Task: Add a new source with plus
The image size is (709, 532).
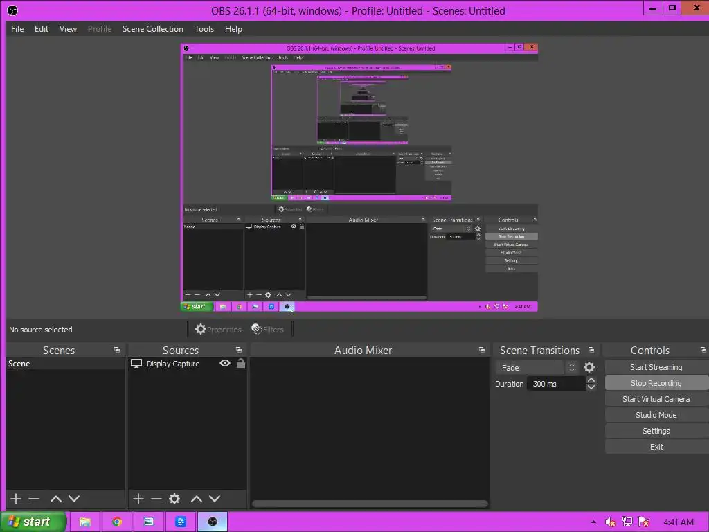Action: click(x=138, y=499)
